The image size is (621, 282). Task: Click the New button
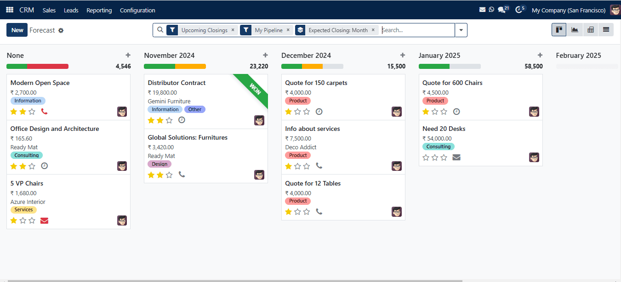[17, 30]
